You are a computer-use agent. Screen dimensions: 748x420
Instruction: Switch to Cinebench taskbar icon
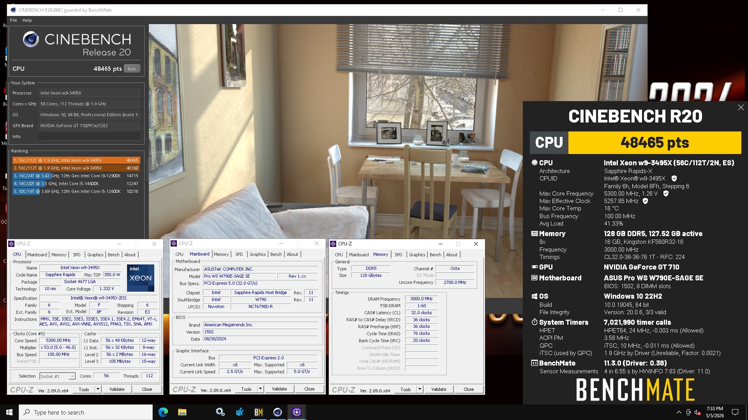277,412
